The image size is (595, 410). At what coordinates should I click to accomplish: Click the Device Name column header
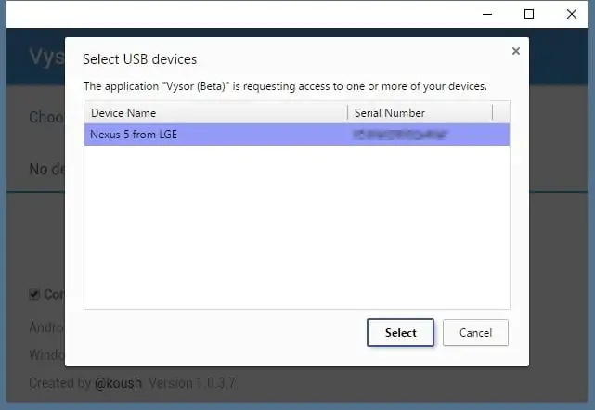(215, 113)
